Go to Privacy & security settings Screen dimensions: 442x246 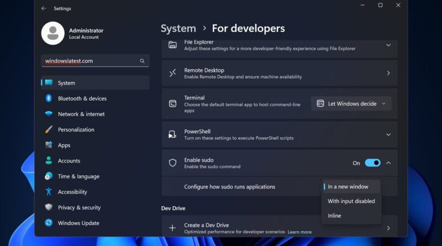(x=95, y=207)
